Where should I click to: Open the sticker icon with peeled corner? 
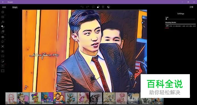click(3, 61)
